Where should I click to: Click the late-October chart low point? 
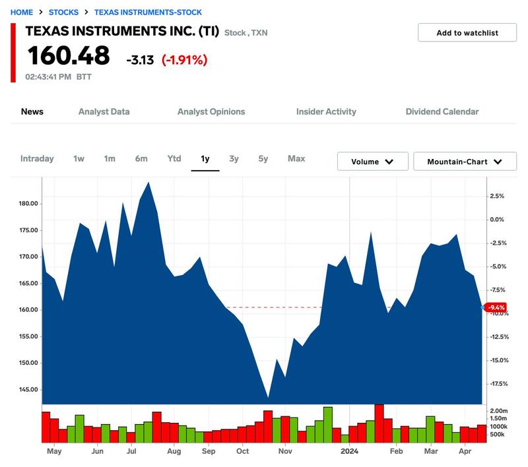[x=268, y=397]
